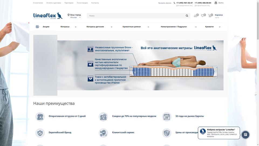The height and width of the screenshot is (146, 259).
Task: Click the 70% discounts advantage icon
Action: pyautogui.click(x=103, y=117)
